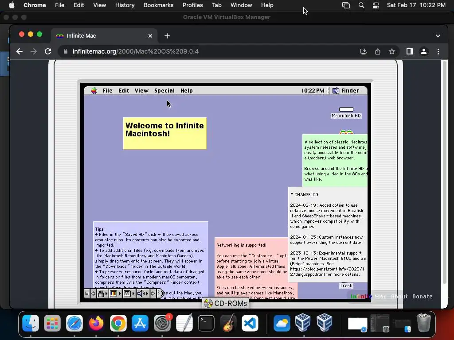Open System Preferences from the Dock

162,323
